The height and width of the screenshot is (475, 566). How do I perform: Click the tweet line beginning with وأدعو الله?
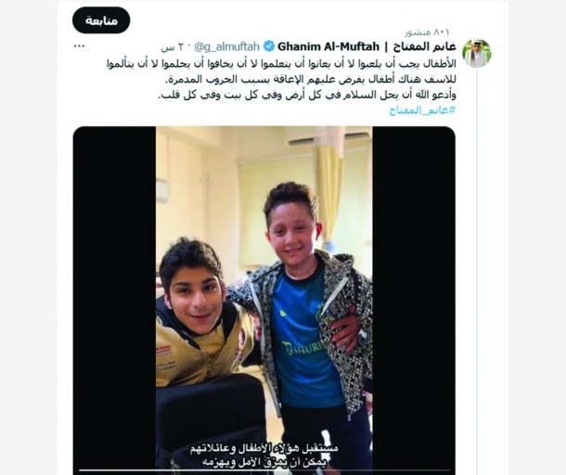pyautogui.click(x=307, y=96)
